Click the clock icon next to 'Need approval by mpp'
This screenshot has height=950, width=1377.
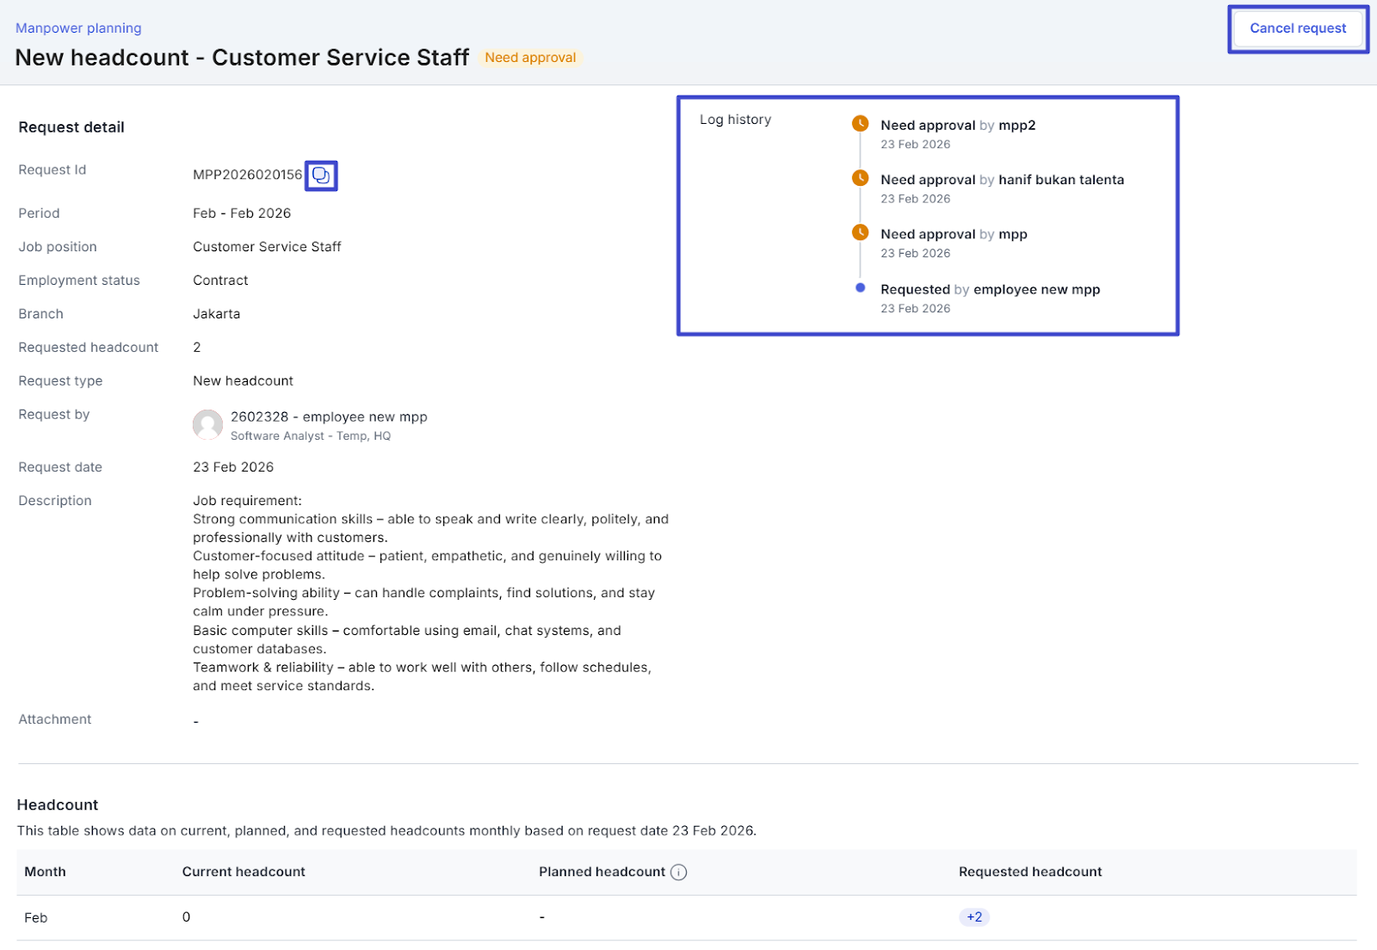(x=860, y=232)
